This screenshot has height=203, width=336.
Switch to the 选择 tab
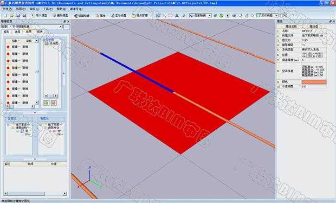(x=17, y=32)
